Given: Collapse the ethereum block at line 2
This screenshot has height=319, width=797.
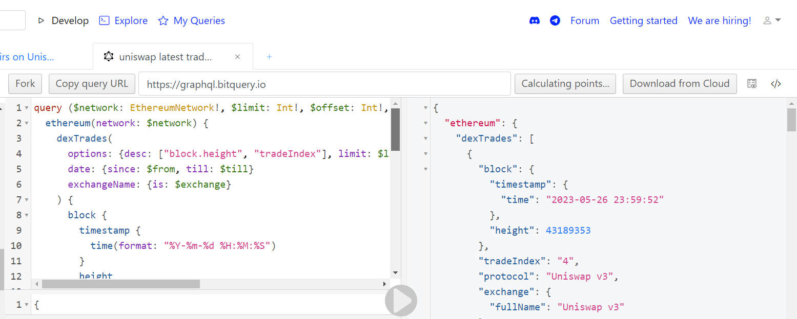Looking at the screenshot, I should (26, 123).
